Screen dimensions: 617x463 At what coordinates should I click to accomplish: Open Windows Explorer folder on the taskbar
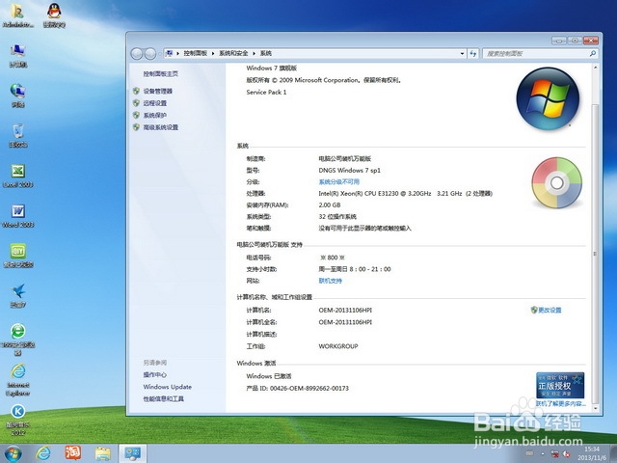point(103,453)
